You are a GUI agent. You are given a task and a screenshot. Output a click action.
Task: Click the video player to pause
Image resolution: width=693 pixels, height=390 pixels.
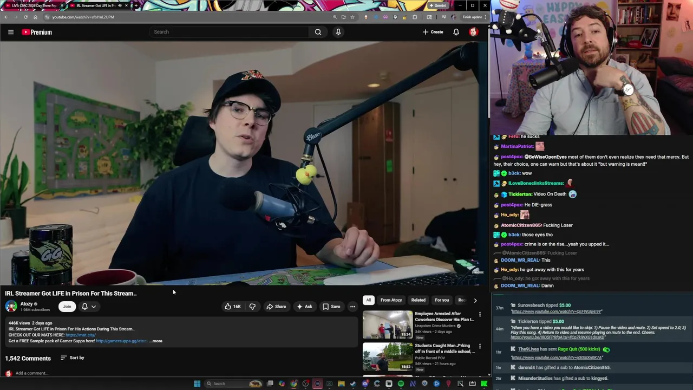pos(244,162)
